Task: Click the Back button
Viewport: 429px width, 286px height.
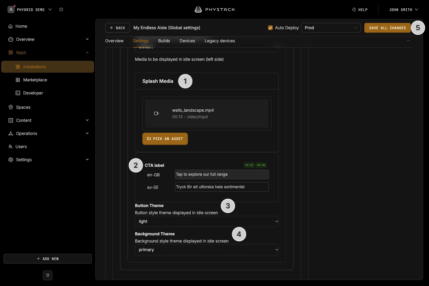Action: 117,28
